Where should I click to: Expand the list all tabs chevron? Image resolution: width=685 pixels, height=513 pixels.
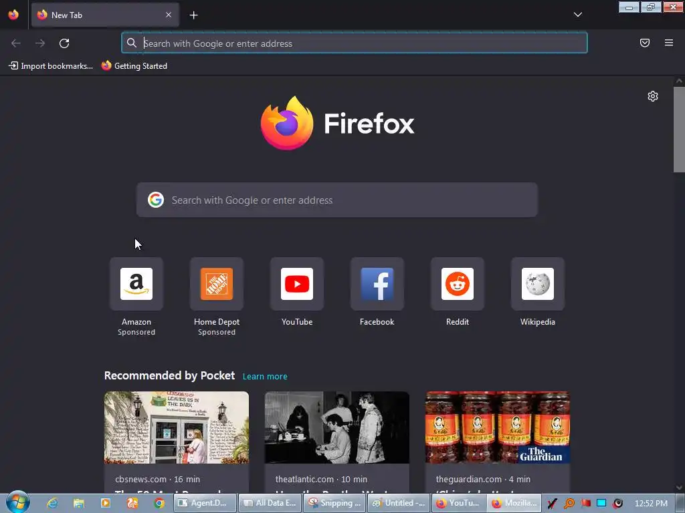(577, 15)
